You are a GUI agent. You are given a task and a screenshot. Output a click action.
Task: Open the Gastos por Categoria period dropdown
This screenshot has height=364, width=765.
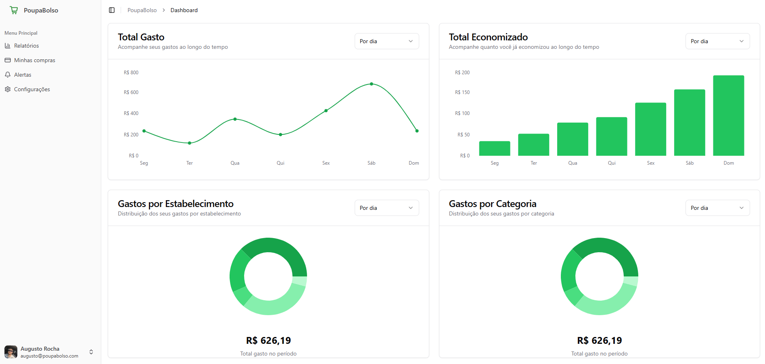pyautogui.click(x=717, y=208)
